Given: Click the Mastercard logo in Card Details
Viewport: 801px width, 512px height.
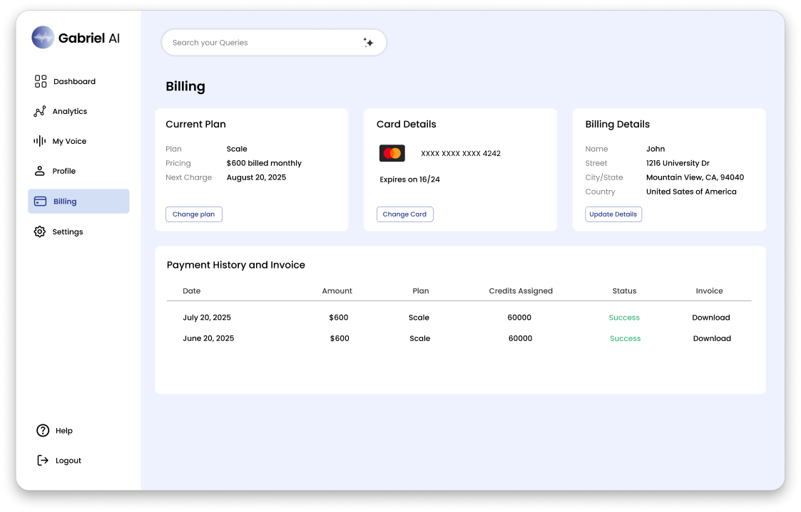Looking at the screenshot, I should coord(392,153).
